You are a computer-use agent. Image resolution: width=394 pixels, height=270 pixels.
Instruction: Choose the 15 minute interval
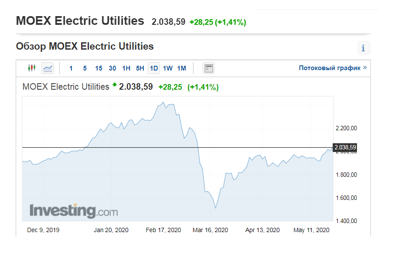[99, 68]
